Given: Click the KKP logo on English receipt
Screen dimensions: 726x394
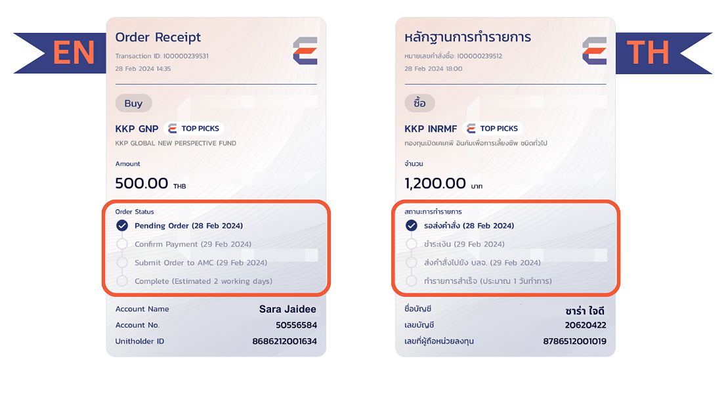Looking at the screenshot, I should click(305, 51).
